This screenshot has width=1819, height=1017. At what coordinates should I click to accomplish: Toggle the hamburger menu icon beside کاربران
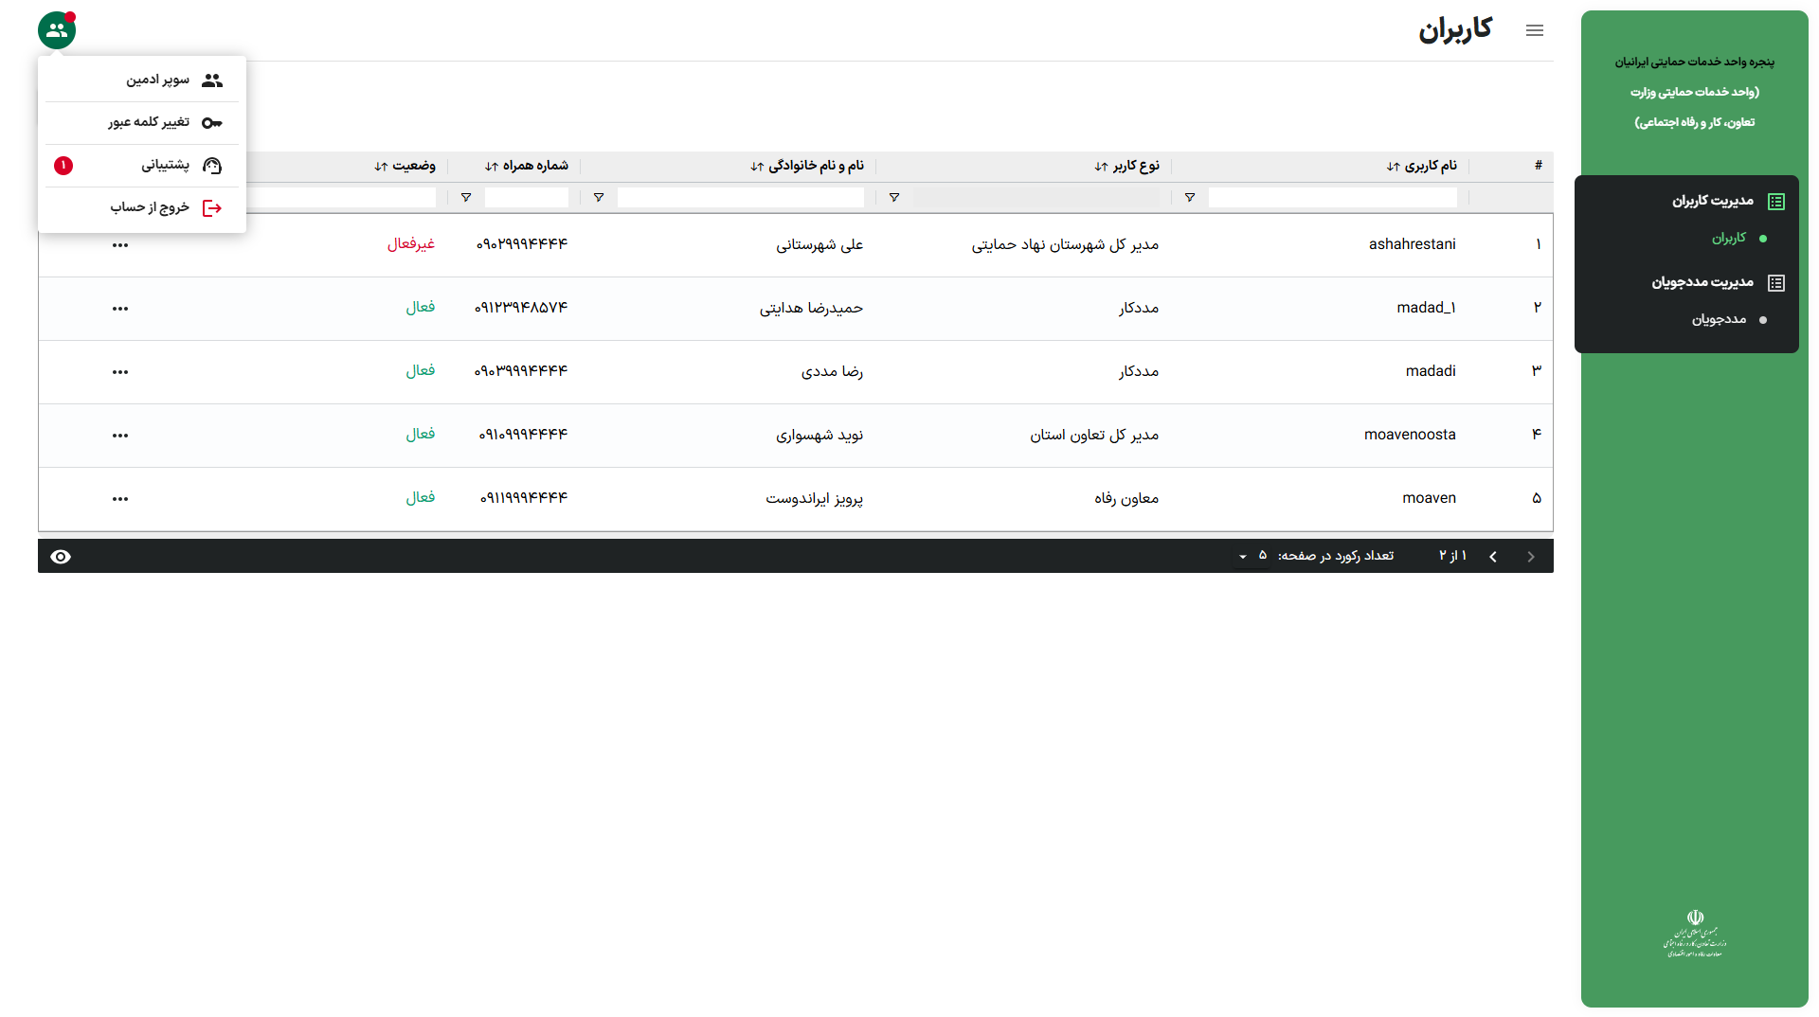point(1535,30)
